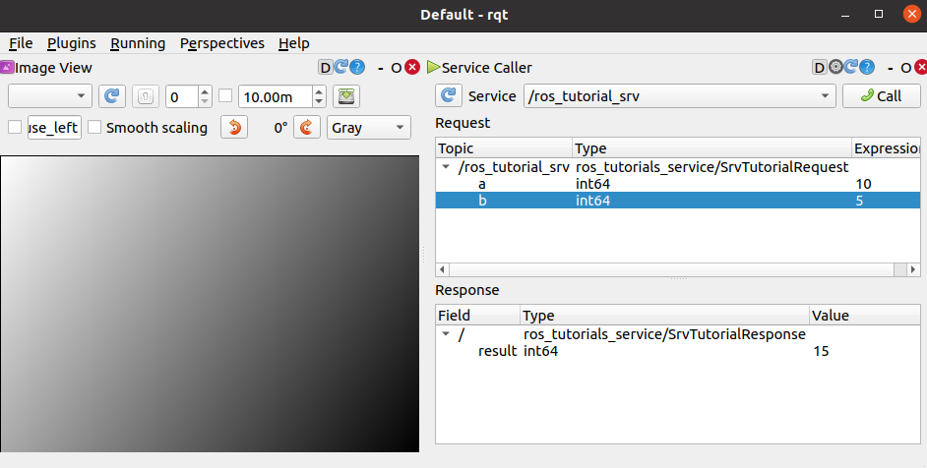Viewport: 927px width, 468px height.
Task: Click the request Type column header
Action: (712, 148)
